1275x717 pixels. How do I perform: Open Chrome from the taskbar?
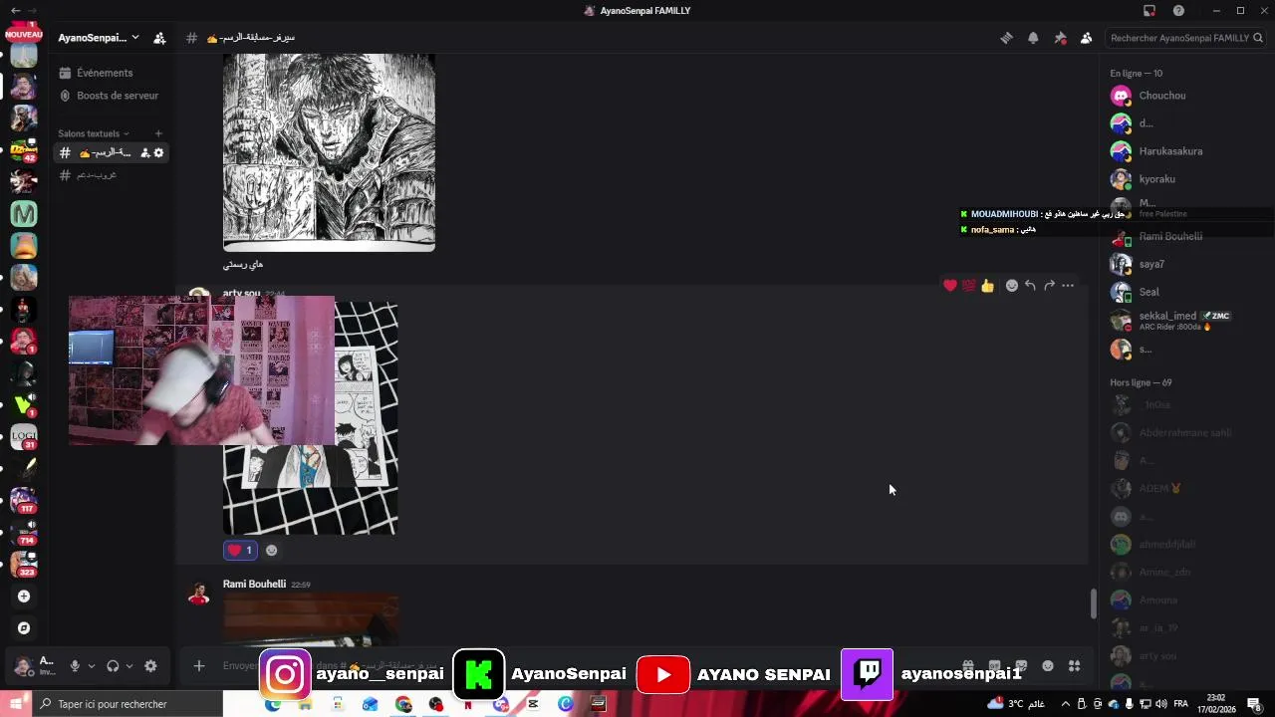403,704
